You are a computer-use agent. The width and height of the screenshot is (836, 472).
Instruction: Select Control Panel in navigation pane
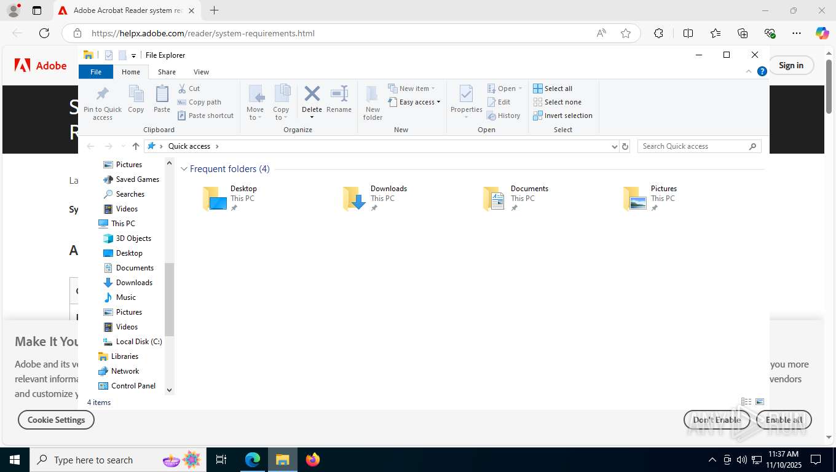(127, 386)
